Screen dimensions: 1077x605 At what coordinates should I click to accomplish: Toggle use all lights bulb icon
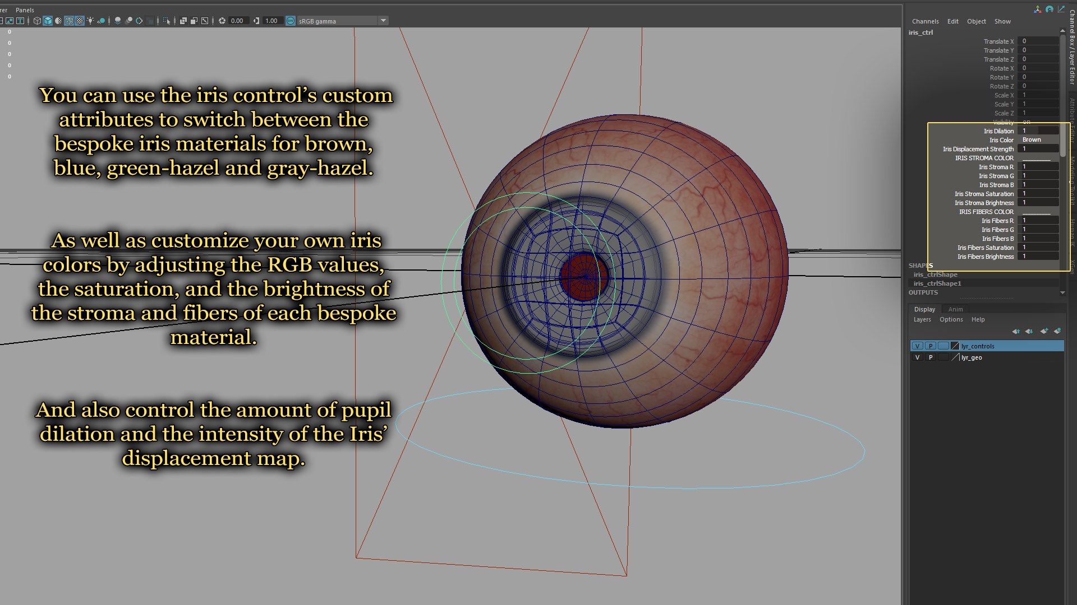coord(90,21)
